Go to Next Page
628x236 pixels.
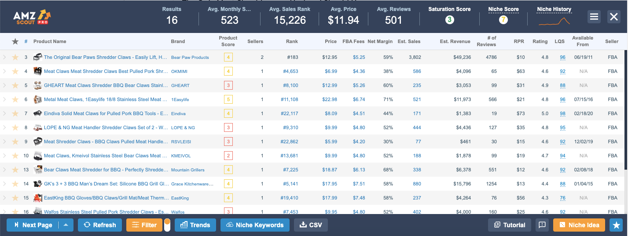click(33, 225)
